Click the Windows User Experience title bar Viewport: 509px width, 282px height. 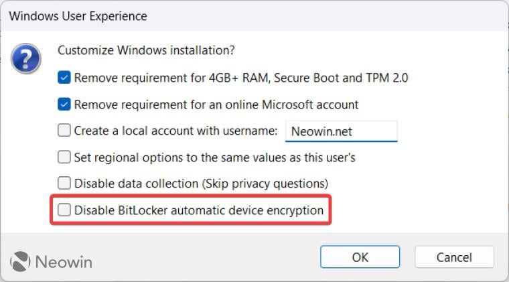tap(254, 16)
